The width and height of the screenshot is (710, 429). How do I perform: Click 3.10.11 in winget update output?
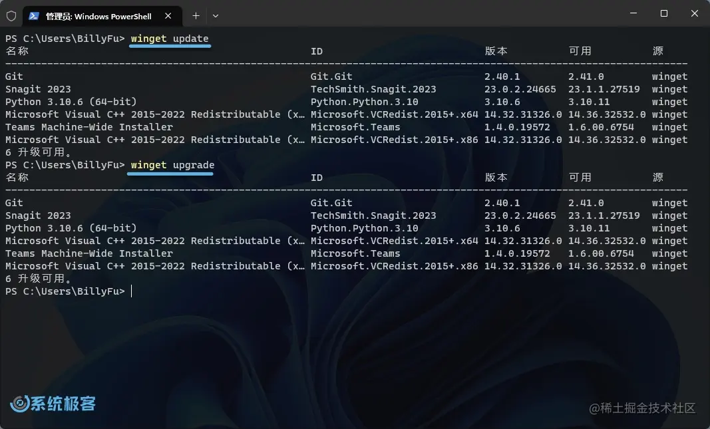[589, 102]
